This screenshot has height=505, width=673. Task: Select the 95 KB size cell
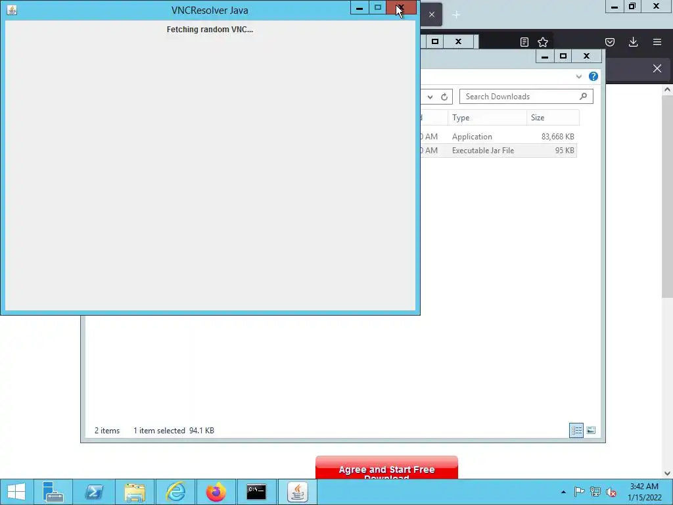tap(565, 151)
